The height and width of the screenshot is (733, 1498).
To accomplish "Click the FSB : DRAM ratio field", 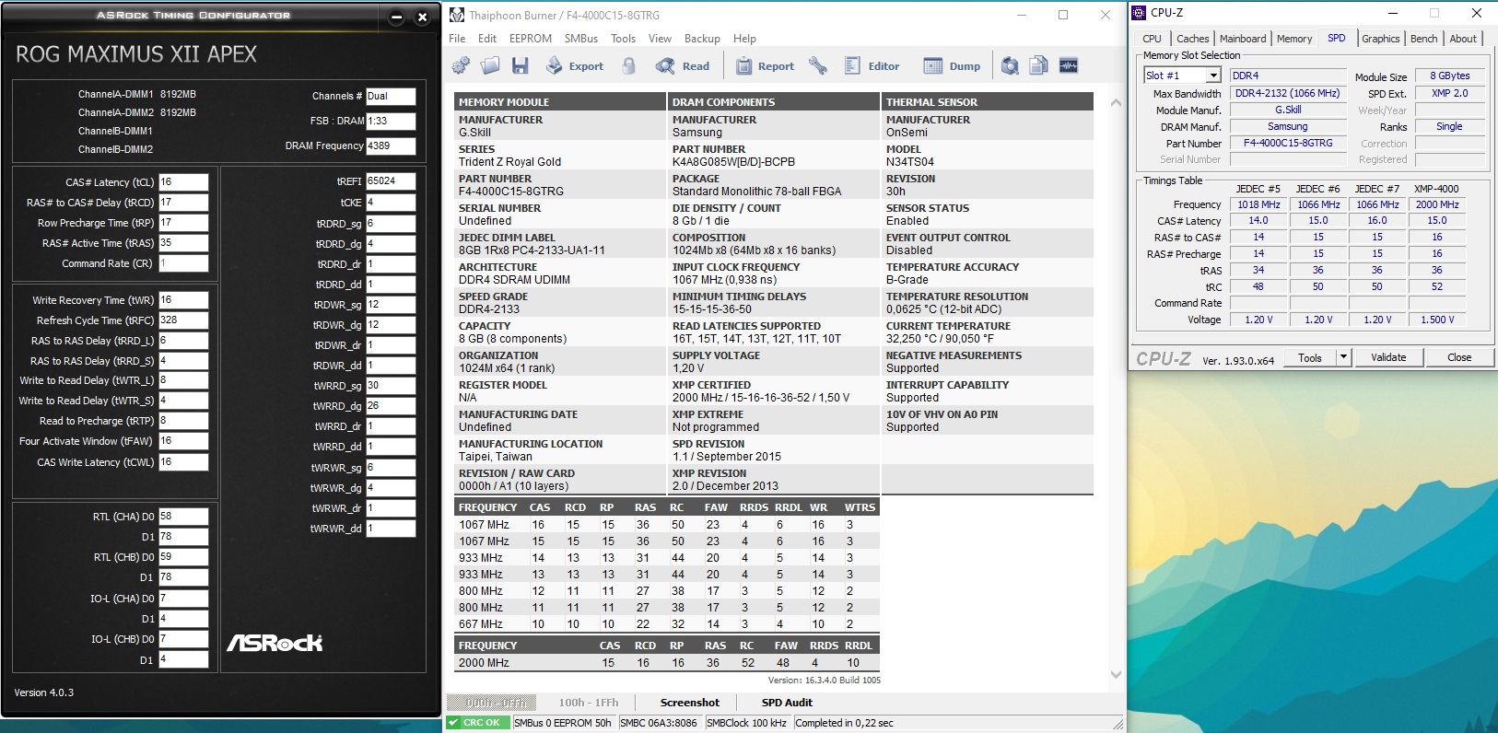I will pos(391,121).
